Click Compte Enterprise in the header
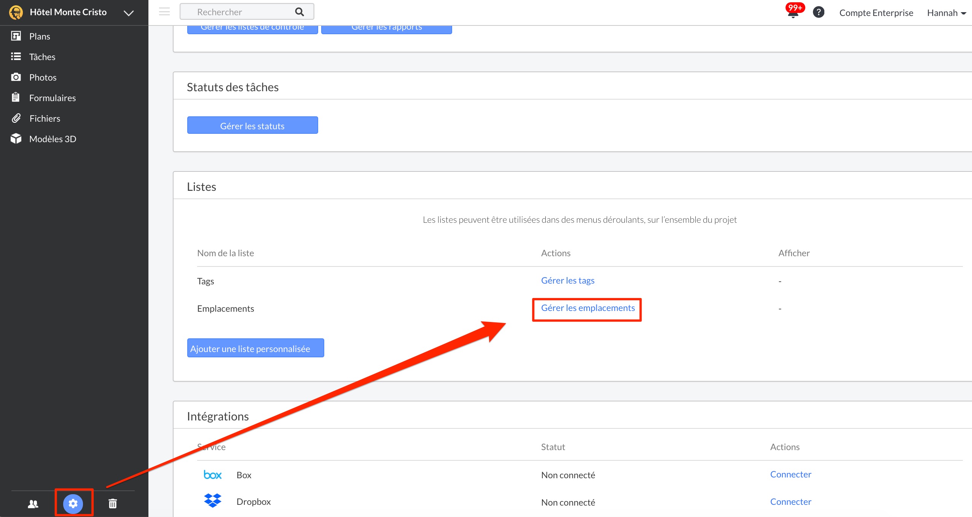This screenshot has height=517, width=972. (876, 13)
